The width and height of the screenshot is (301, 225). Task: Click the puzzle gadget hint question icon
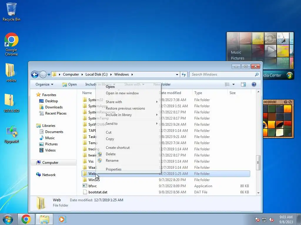[285, 102]
